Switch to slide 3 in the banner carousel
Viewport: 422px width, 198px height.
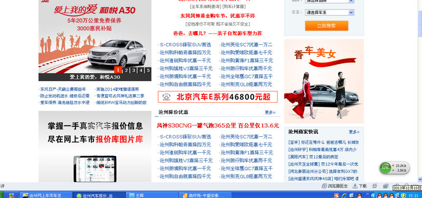pos(133,71)
